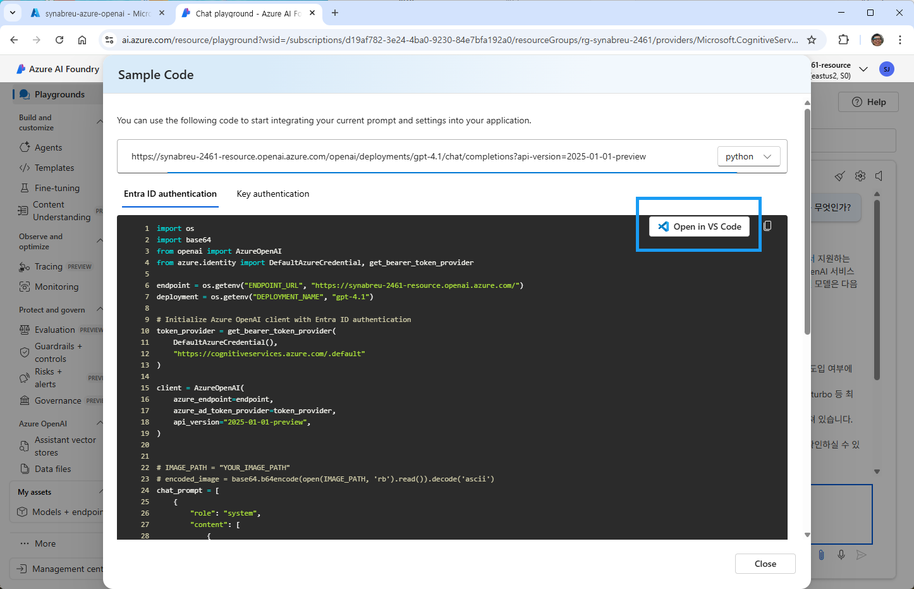Send the chat message arrow
The width and height of the screenshot is (914, 589).
coord(861,555)
